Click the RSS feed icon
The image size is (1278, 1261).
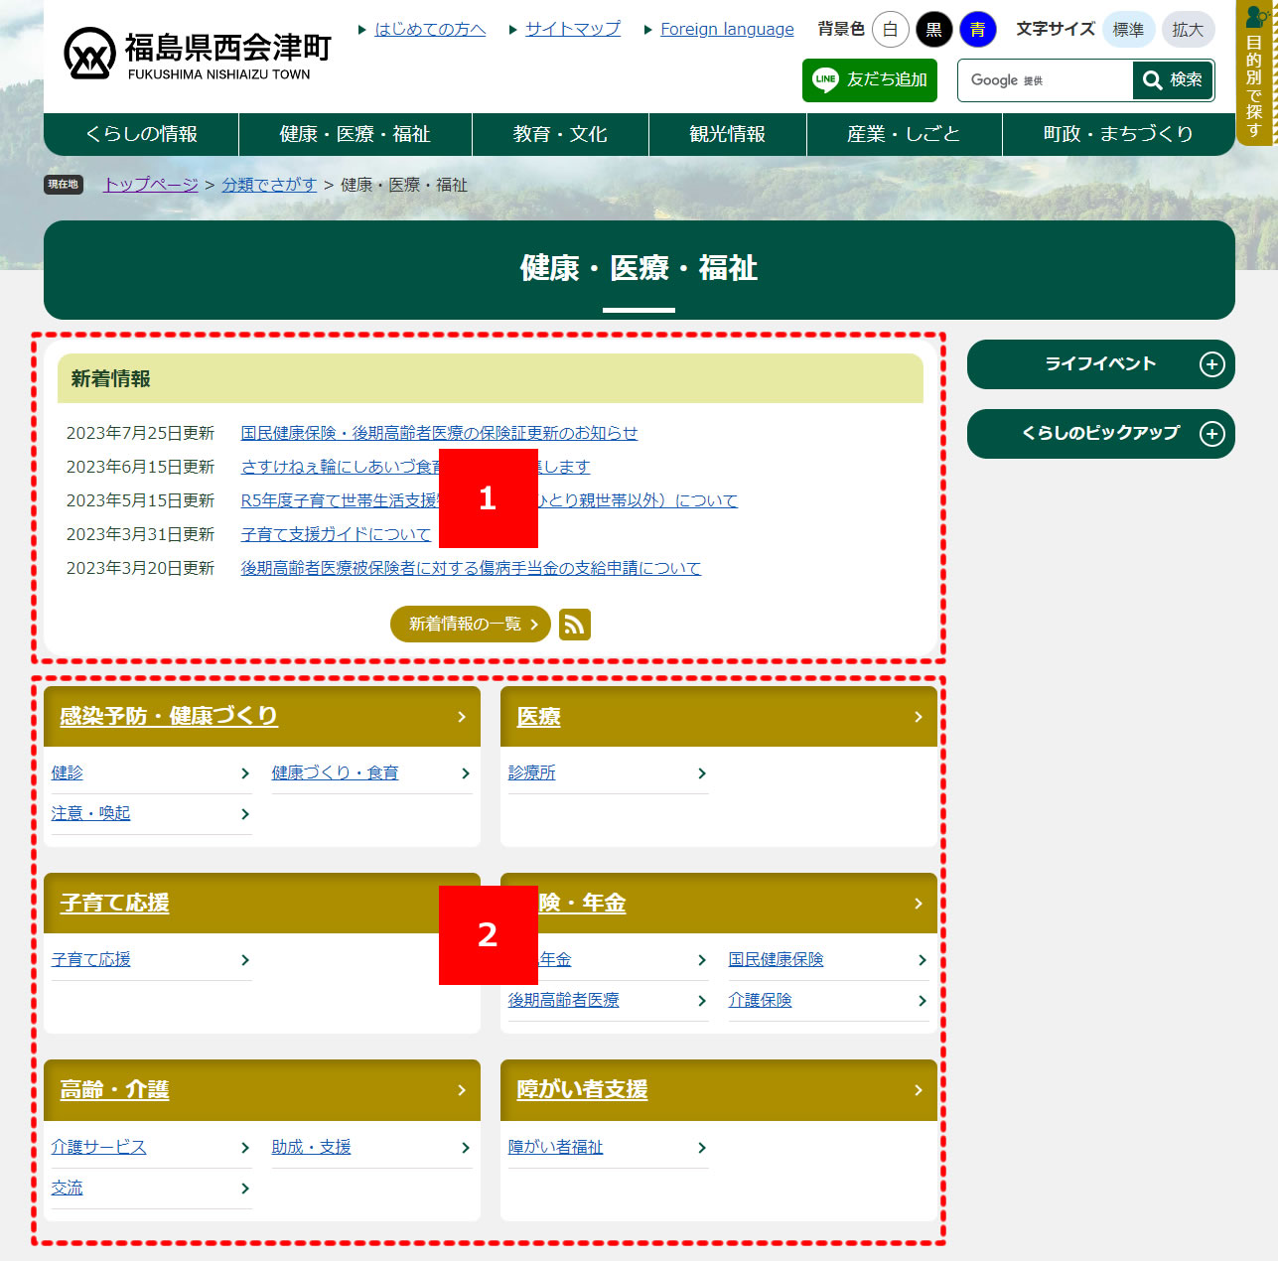pos(574,625)
